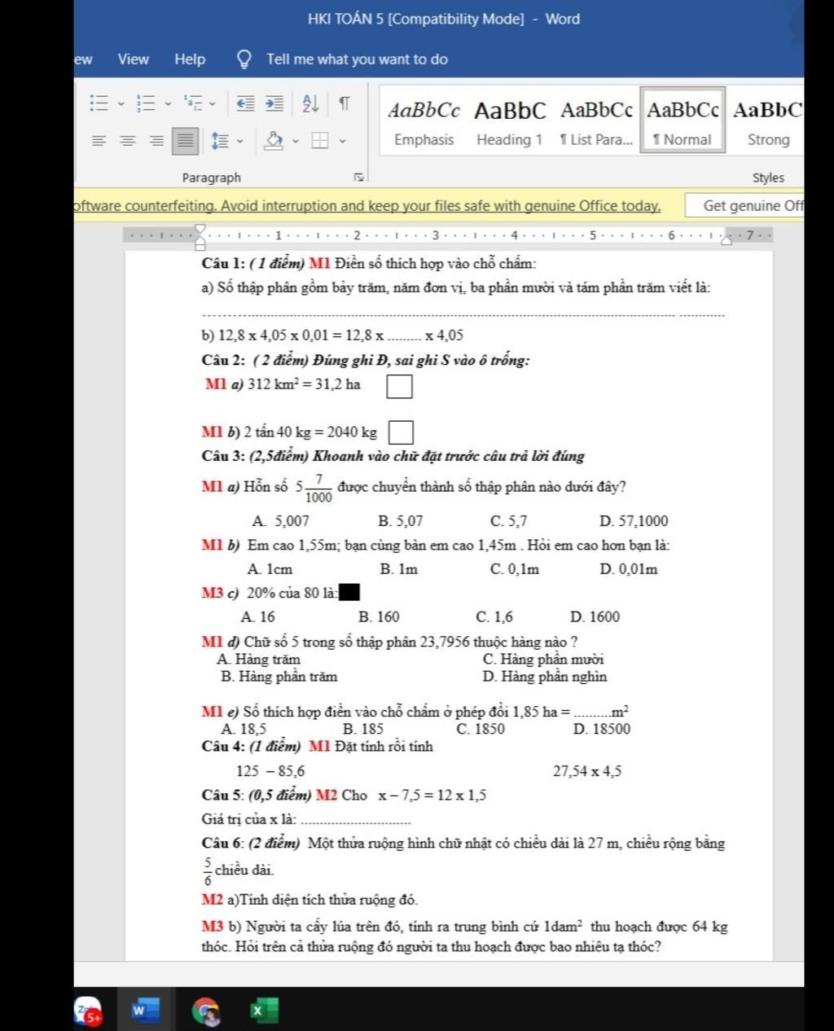Image resolution: width=834 pixels, height=1031 pixels.
Task: Click the black square after '80 là:'
Action: tap(349, 593)
